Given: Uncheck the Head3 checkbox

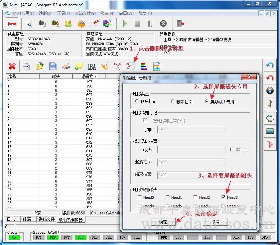Looking at the screenshot, I should pos(223,197).
